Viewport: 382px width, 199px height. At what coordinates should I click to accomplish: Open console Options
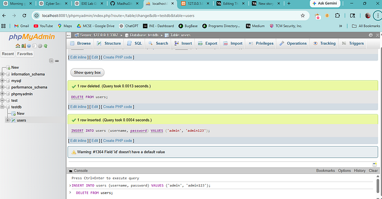coord(344,171)
